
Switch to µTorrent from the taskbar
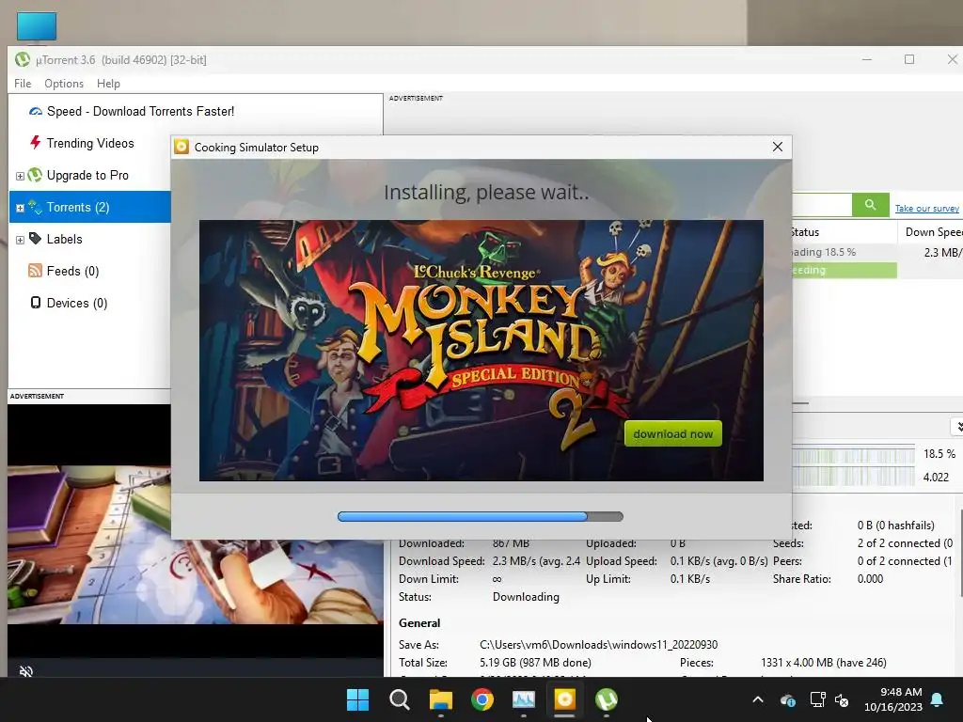(x=607, y=699)
